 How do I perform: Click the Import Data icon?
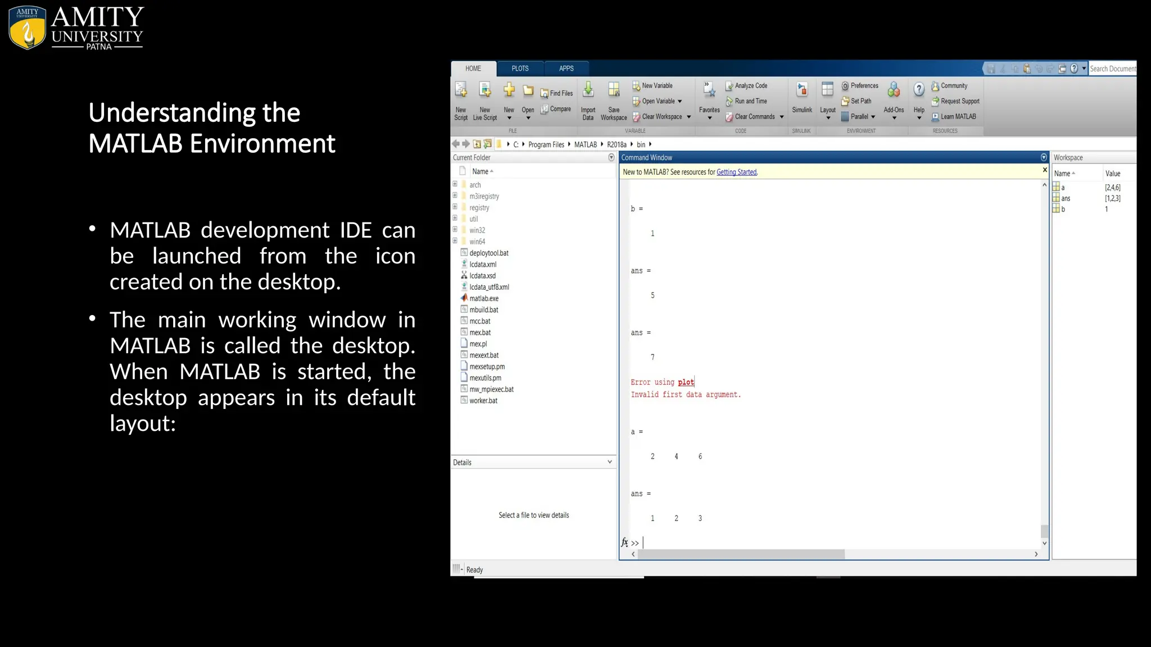point(588,90)
